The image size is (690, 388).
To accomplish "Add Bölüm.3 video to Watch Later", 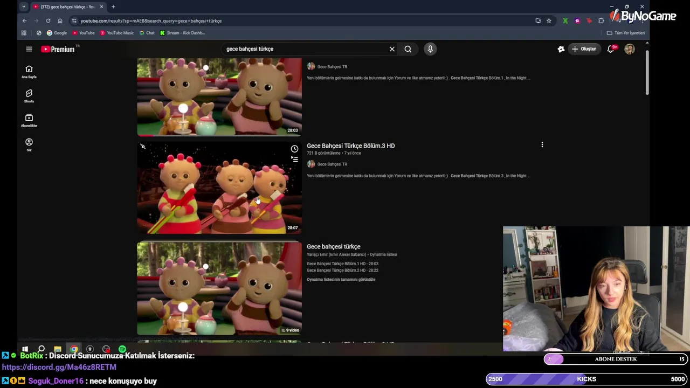I will click(294, 149).
